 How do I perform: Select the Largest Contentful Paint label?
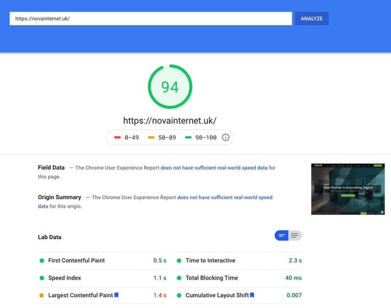(x=80, y=295)
